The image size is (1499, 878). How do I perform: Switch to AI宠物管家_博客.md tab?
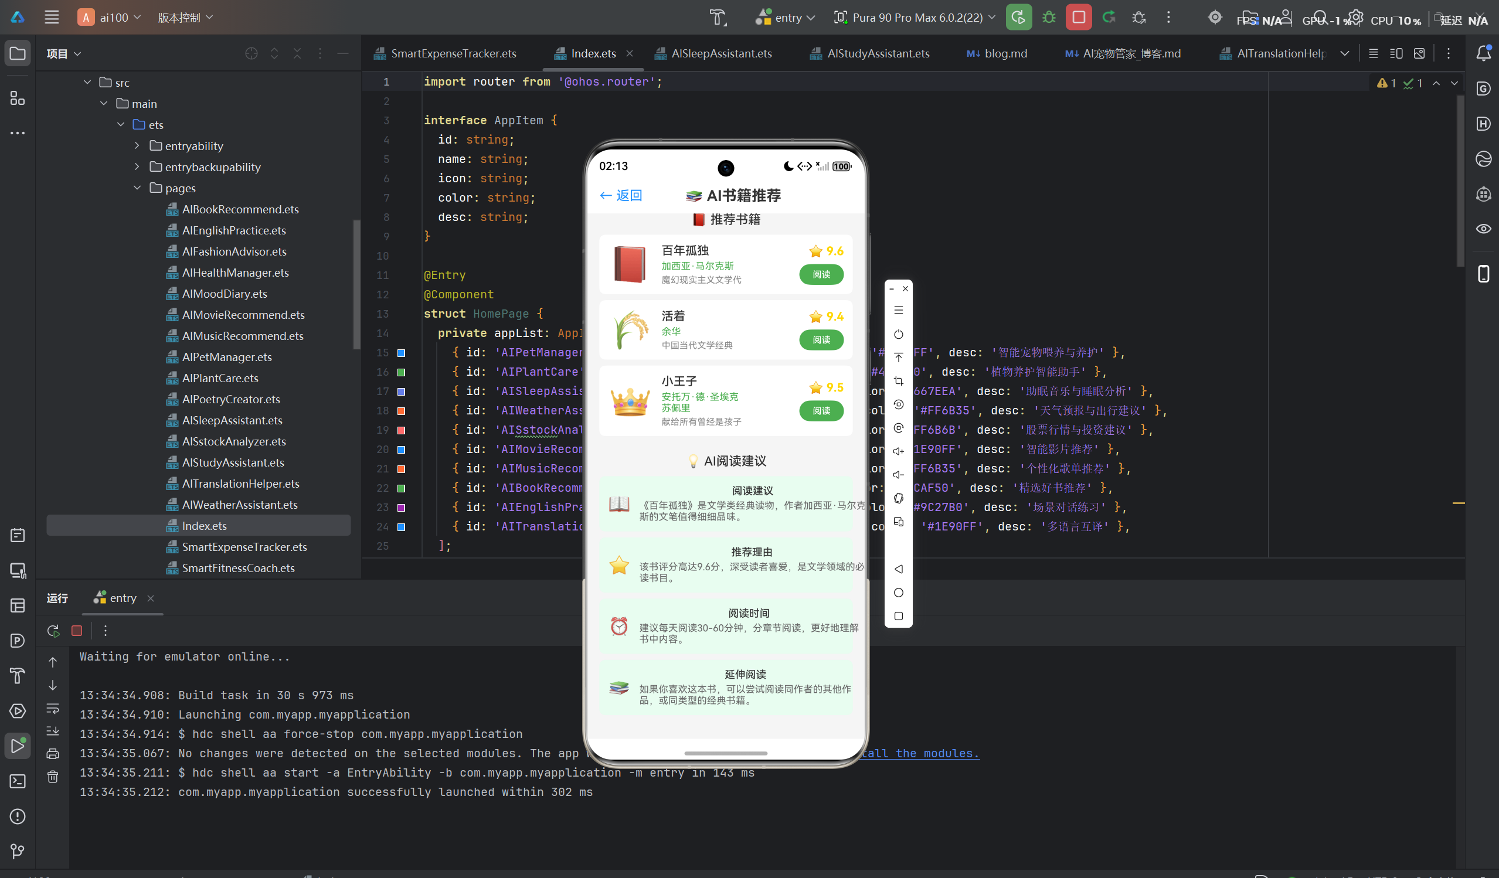[1123, 53]
